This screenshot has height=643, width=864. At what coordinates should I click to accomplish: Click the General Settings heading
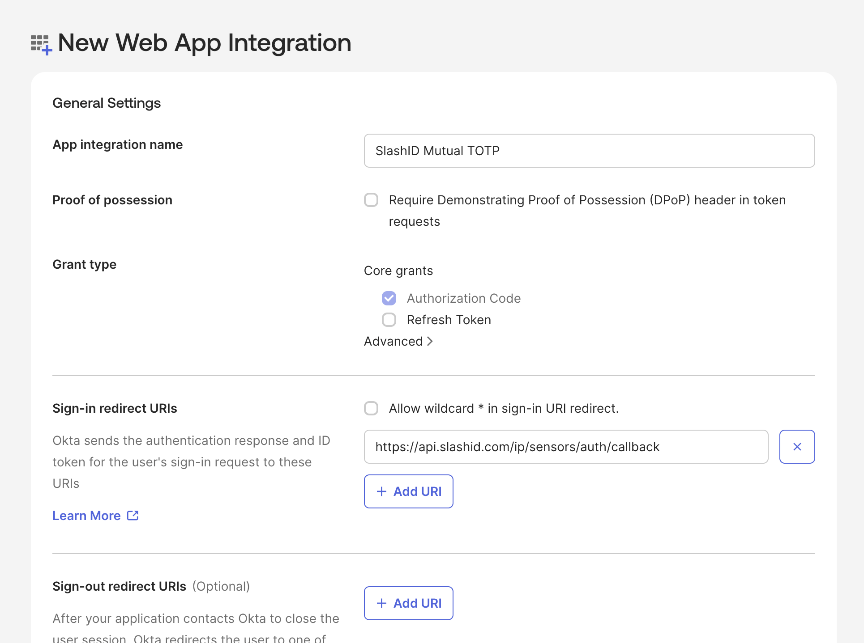[x=107, y=103]
